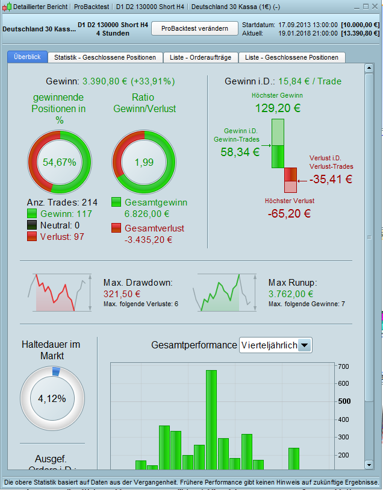Click the vertical scrollbar thumb
The width and height of the screenshot is (383, 490).
point(369,237)
